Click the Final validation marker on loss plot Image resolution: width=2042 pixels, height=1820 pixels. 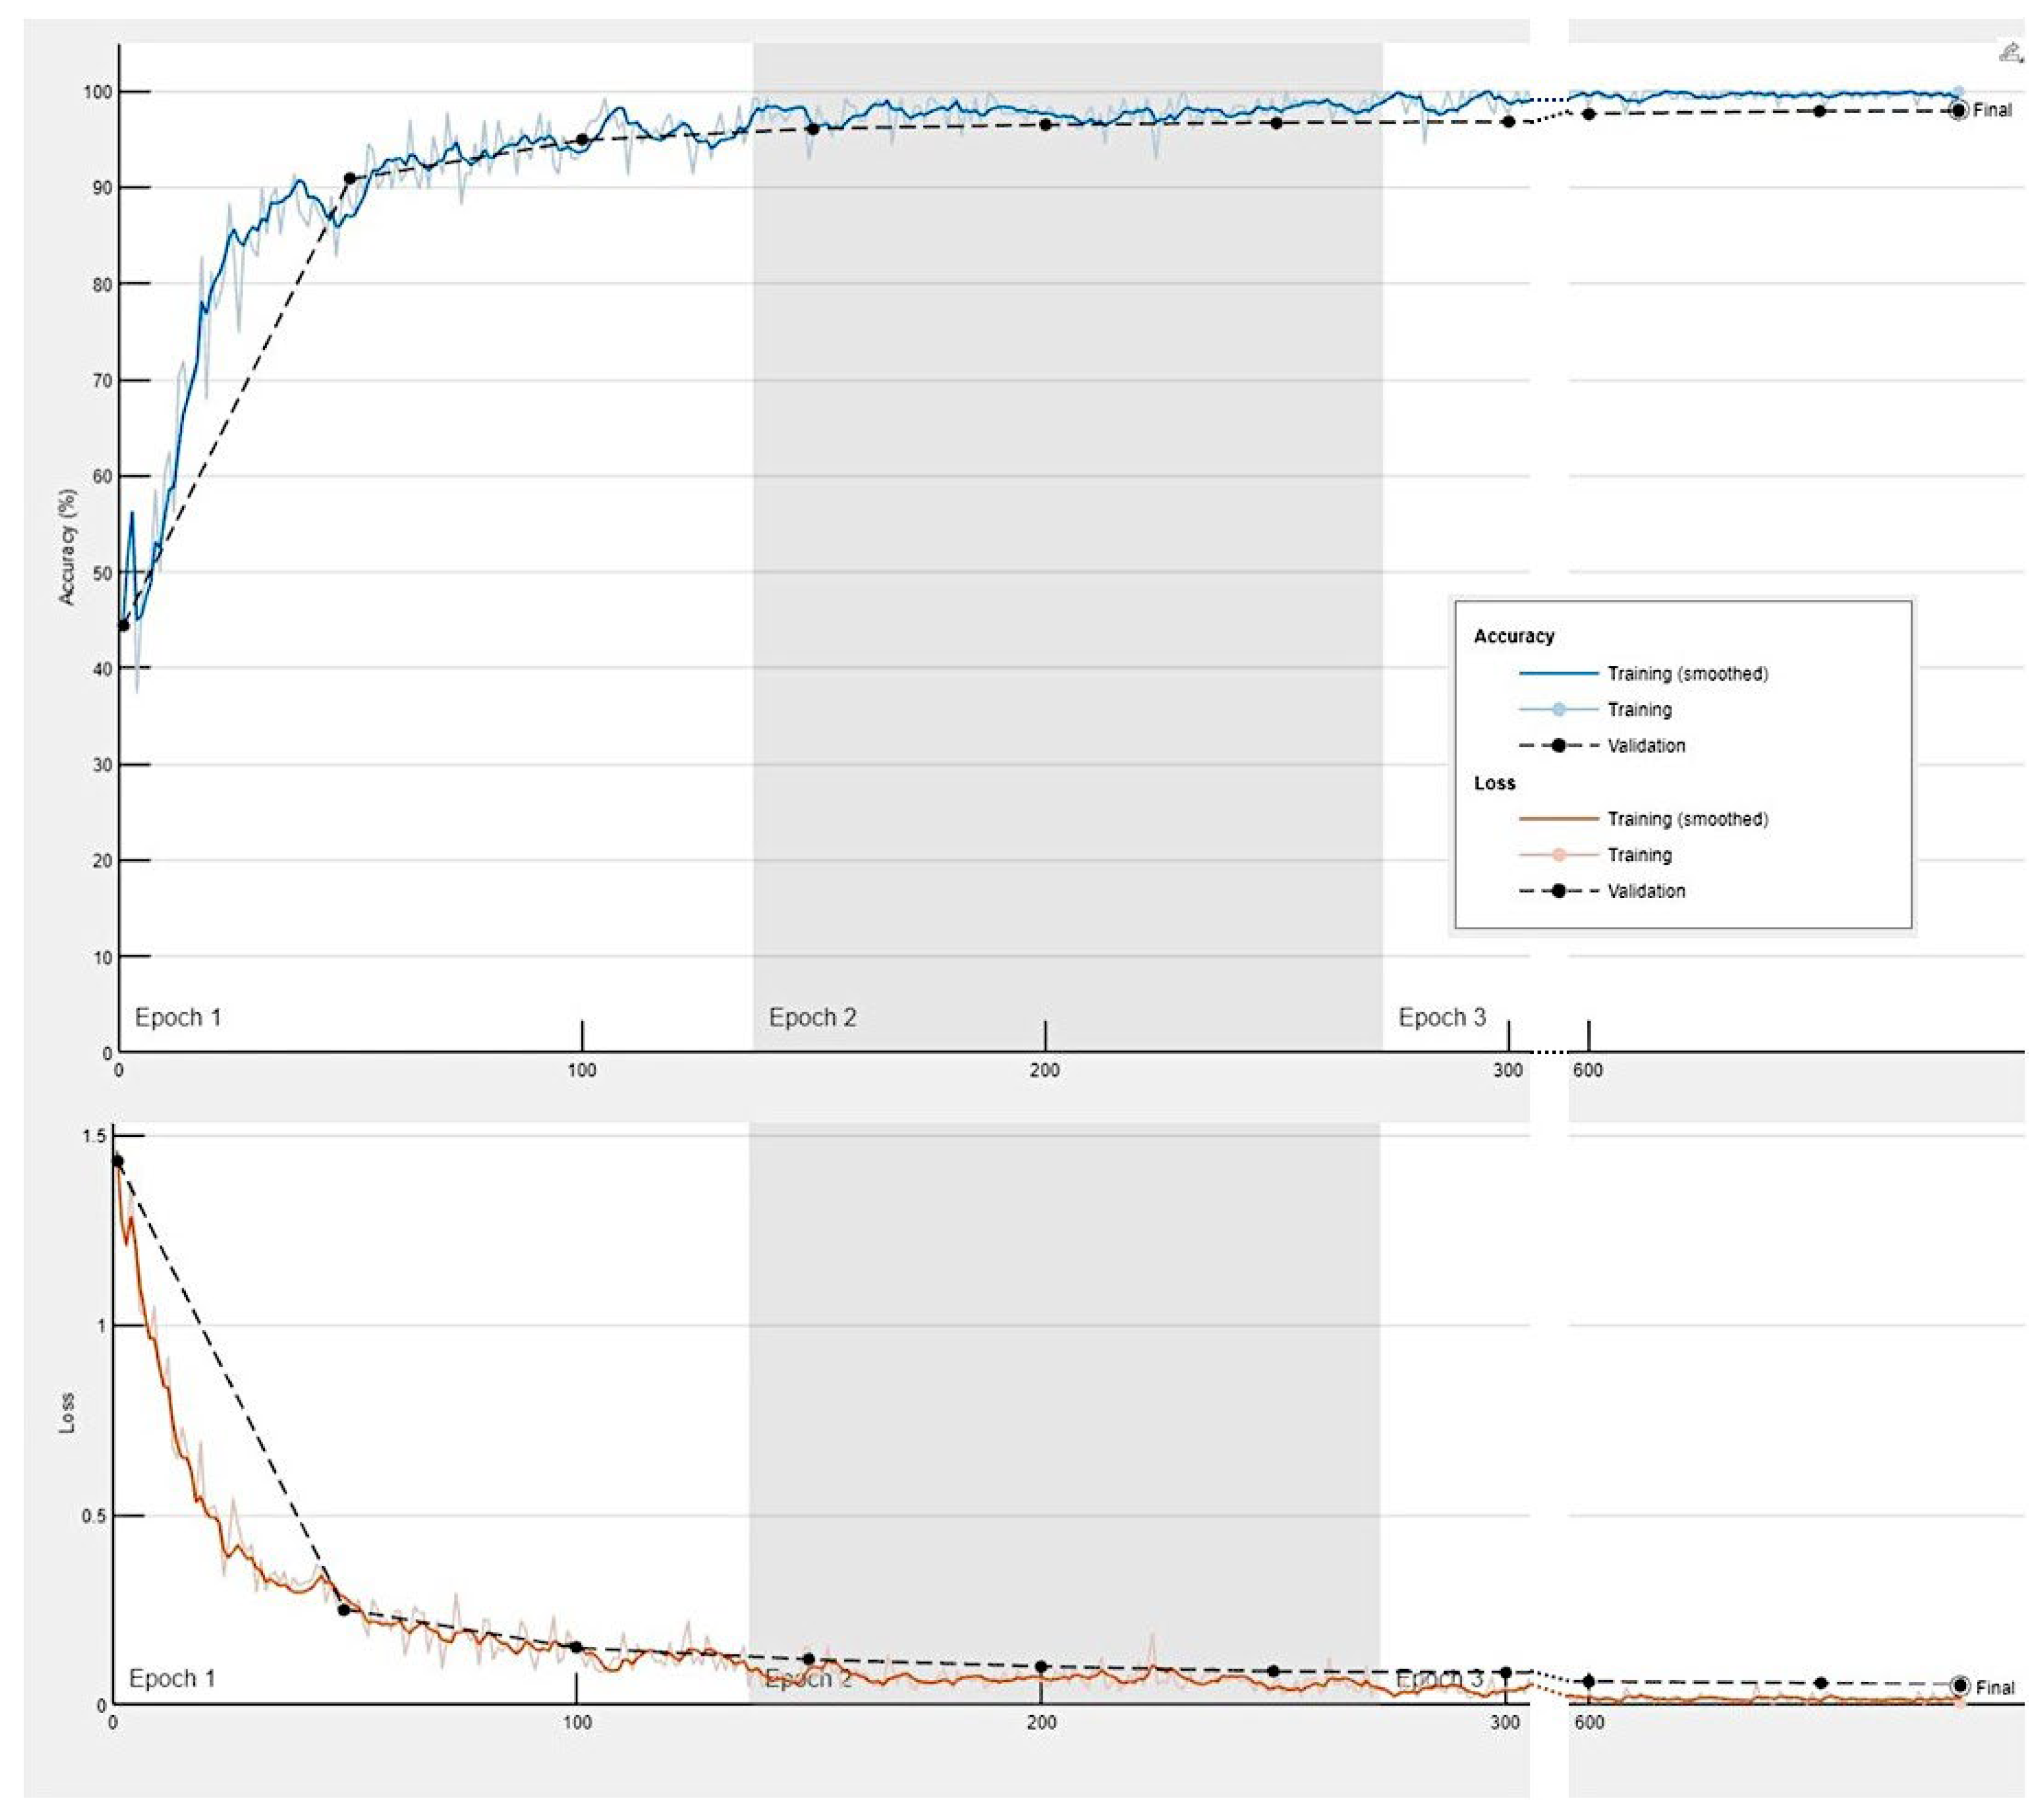[1960, 1686]
